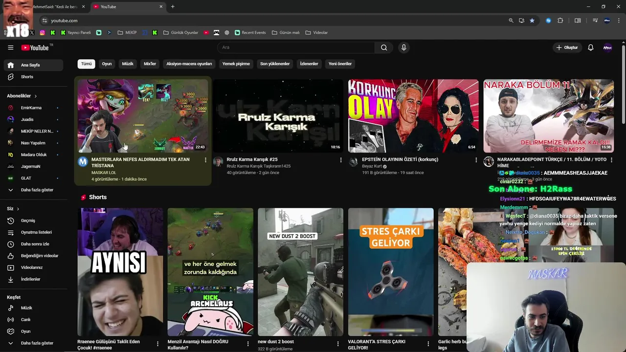Select the Oyun filter chip
Screen dimensions: 626x352
[107, 64]
